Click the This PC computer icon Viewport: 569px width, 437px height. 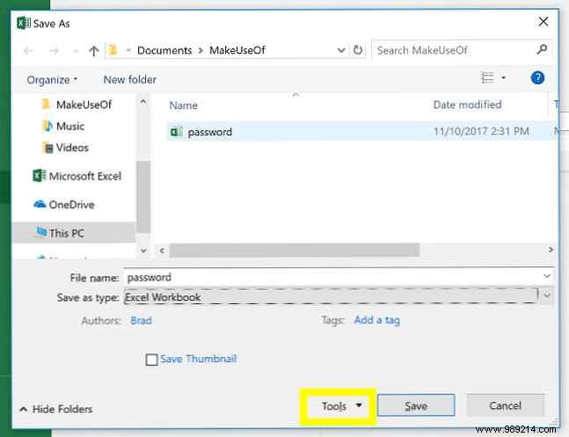41,231
